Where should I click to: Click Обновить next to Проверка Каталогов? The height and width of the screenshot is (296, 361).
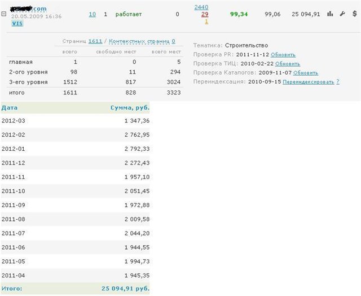[x=305, y=73]
